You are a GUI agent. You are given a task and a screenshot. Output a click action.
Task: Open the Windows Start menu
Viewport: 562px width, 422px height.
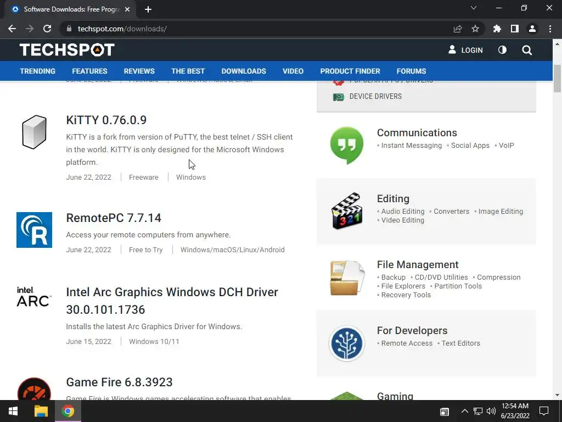[13, 411]
